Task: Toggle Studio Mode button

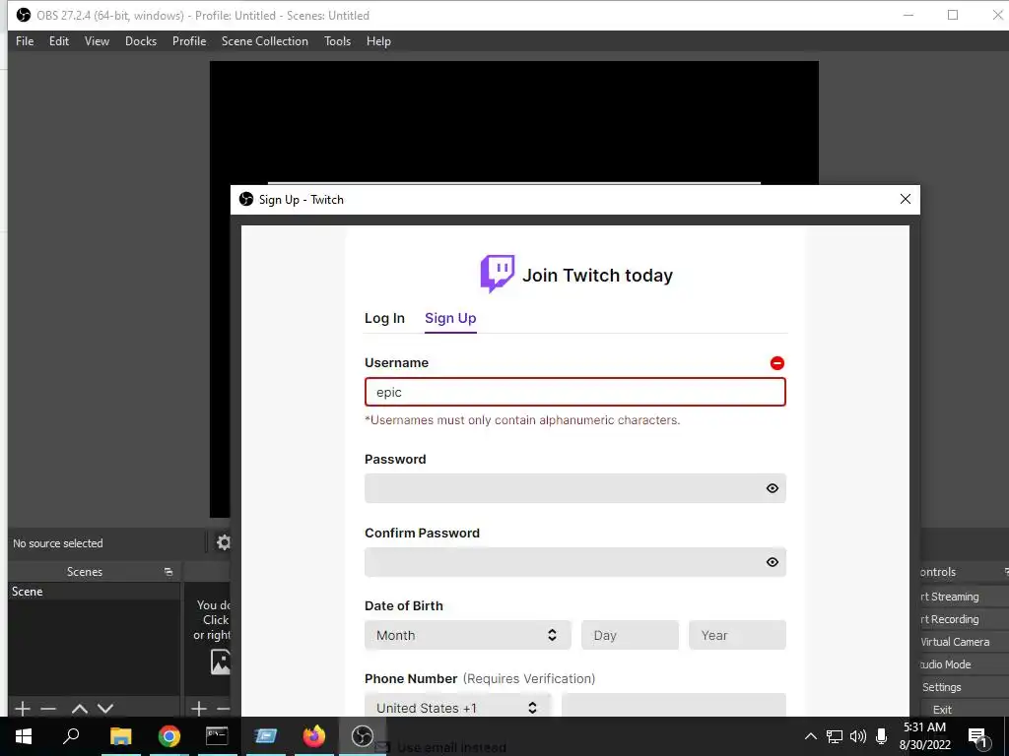Action: [962, 664]
